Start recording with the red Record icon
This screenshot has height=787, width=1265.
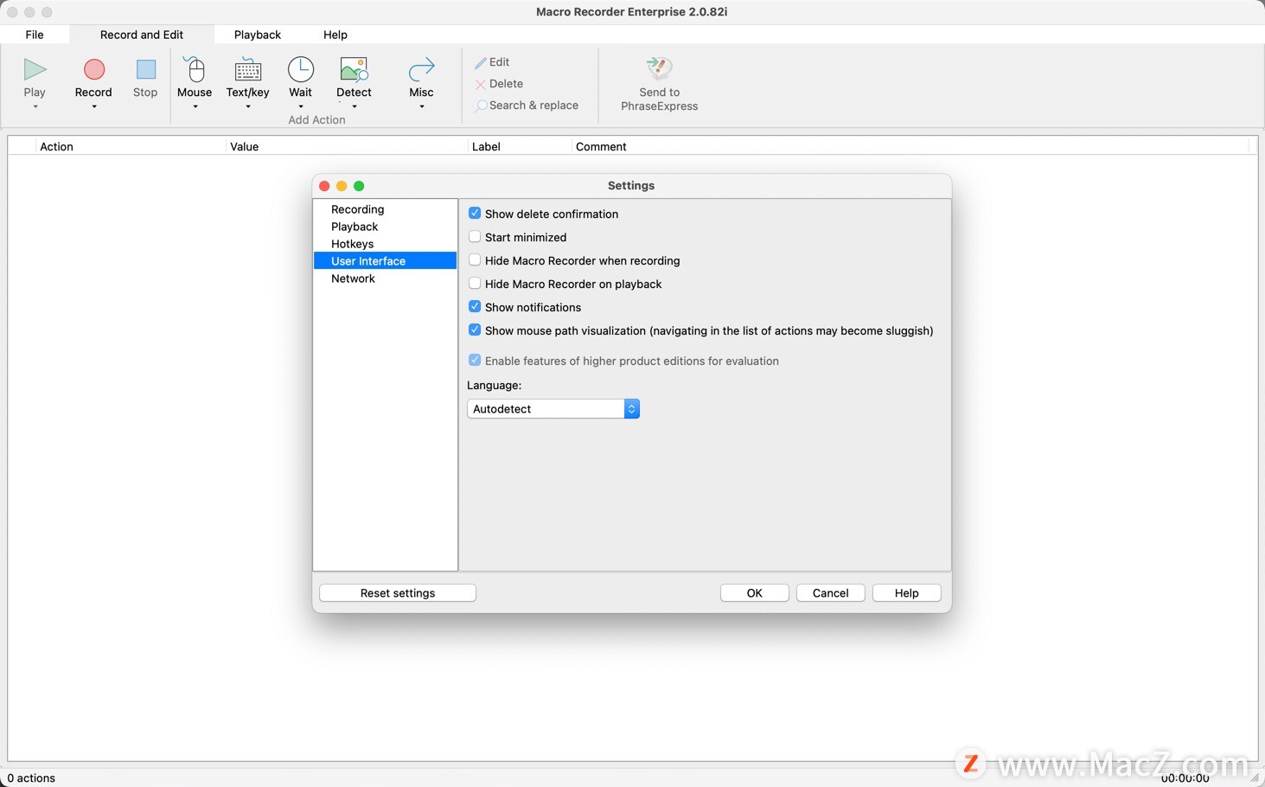[x=93, y=70]
